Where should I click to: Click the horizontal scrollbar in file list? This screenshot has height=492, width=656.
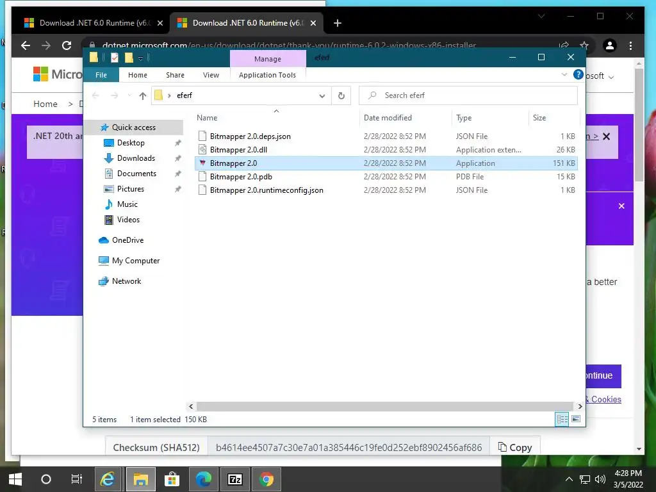coord(385,406)
